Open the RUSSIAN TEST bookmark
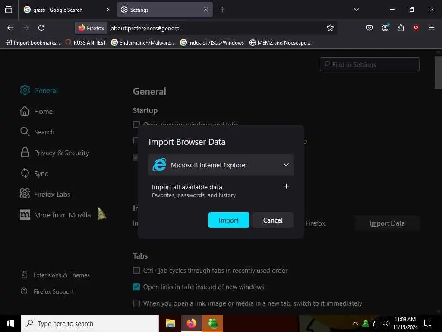 tap(86, 43)
